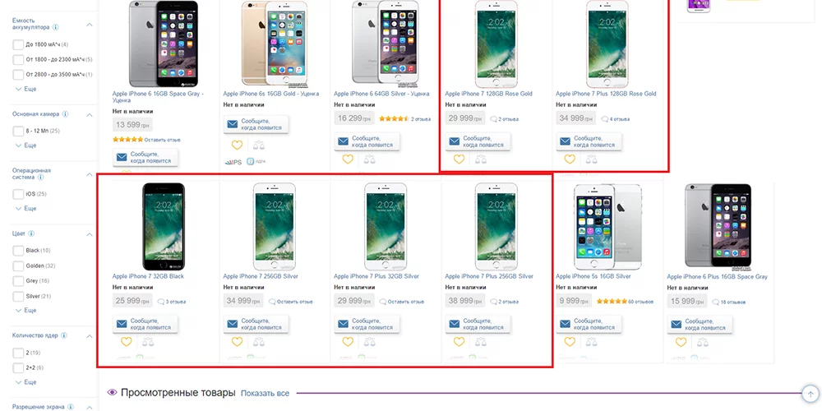Open iPhone 5s 16GB Silver product thumbnail
Screen dimensions: 822x411
click(x=607, y=227)
